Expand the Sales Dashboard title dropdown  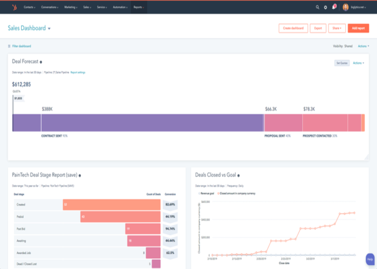pos(49,28)
